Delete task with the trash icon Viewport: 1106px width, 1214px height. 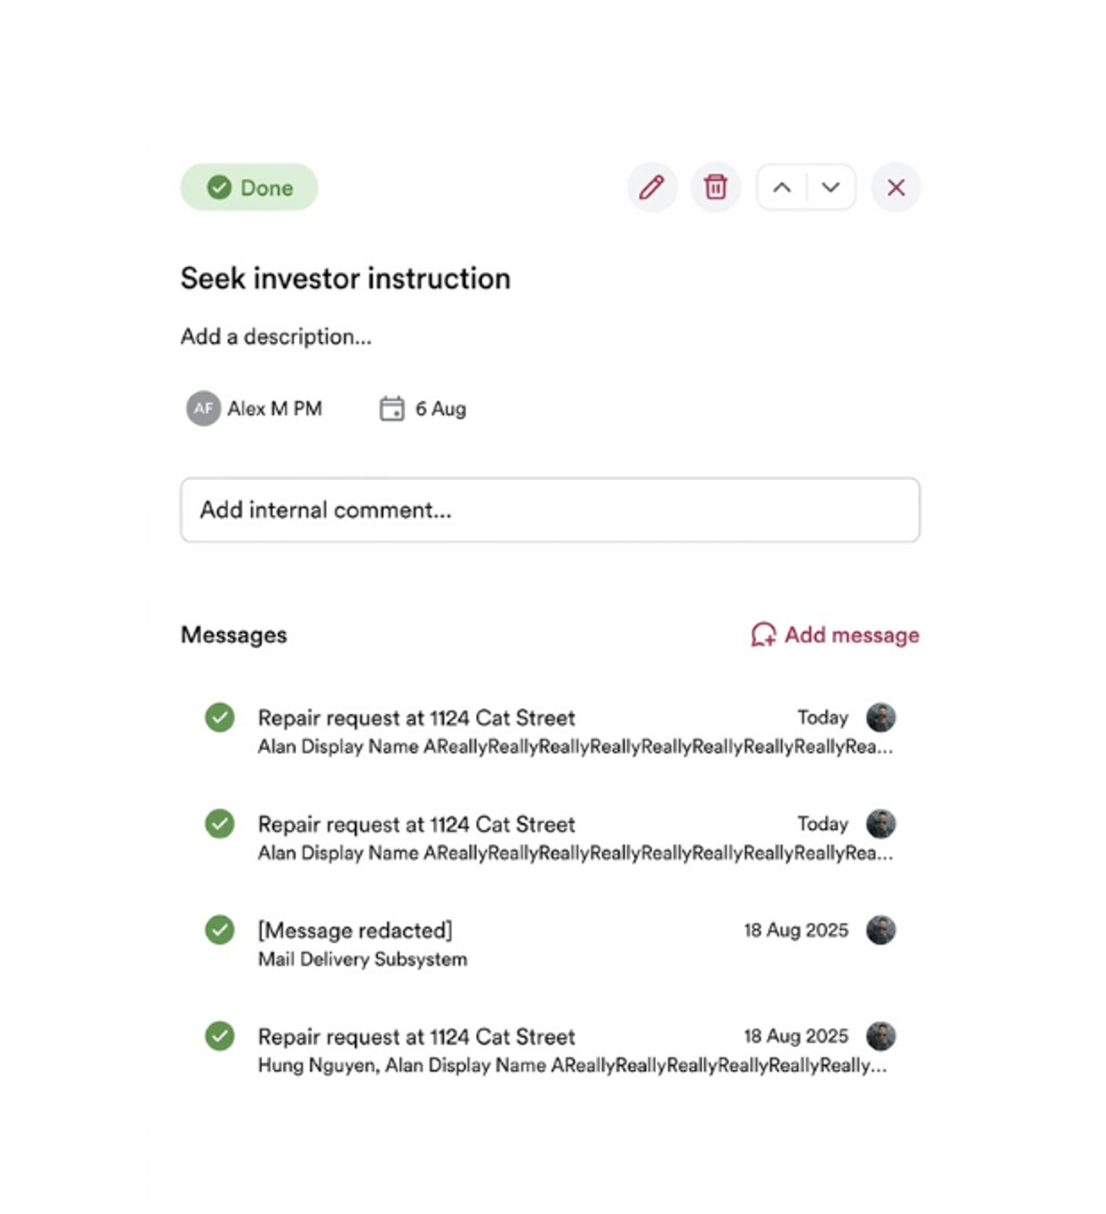pos(715,187)
